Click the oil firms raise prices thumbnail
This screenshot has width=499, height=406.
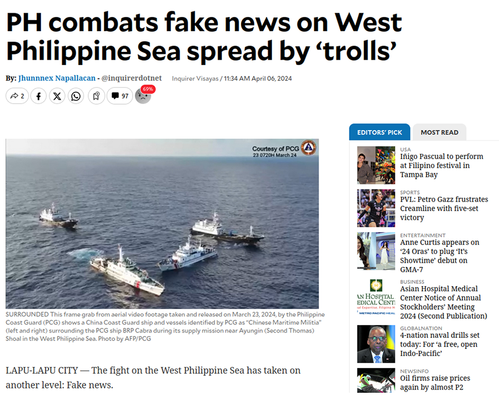click(x=376, y=380)
